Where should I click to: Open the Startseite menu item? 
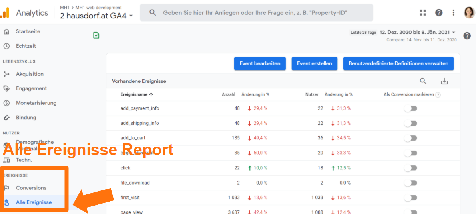pyautogui.click(x=28, y=31)
